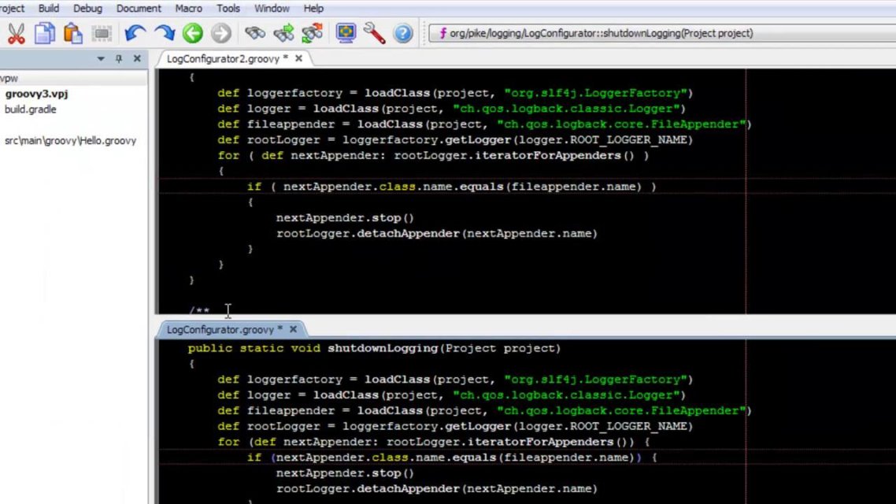Viewport: 896px width, 504px height.
Task: Open the Macro menu
Action: point(188,8)
